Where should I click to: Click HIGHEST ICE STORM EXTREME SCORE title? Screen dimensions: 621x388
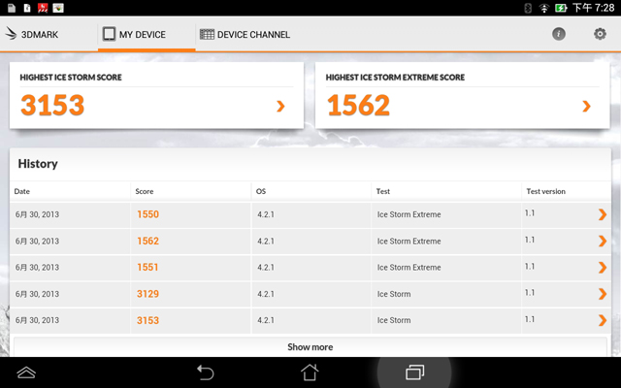click(x=395, y=78)
